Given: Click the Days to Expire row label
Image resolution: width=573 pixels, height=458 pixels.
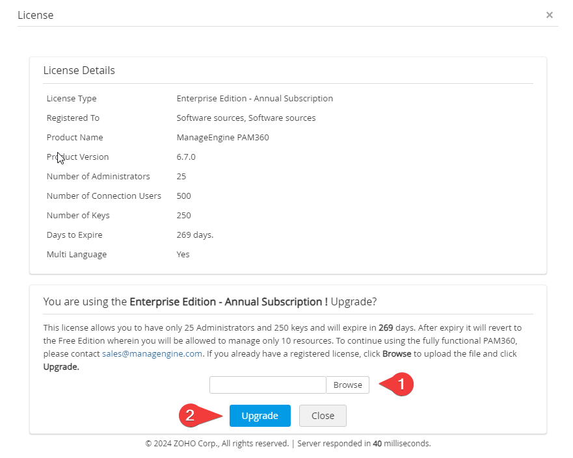Looking at the screenshot, I should 74,235.
